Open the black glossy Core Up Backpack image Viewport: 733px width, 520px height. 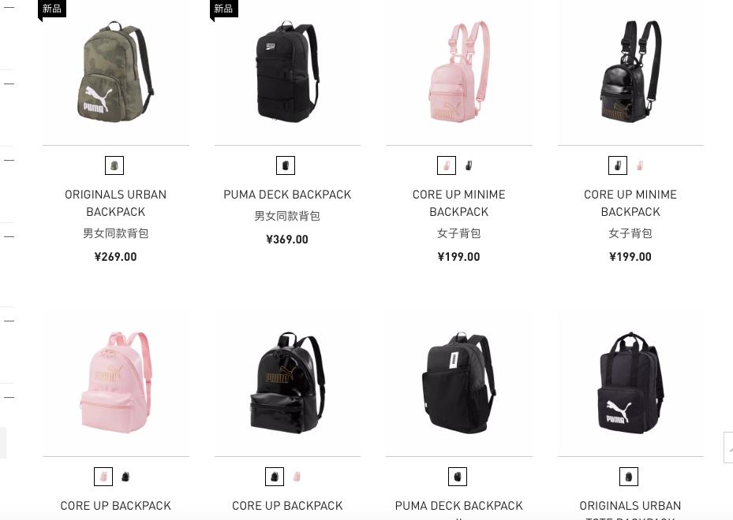[x=287, y=383]
